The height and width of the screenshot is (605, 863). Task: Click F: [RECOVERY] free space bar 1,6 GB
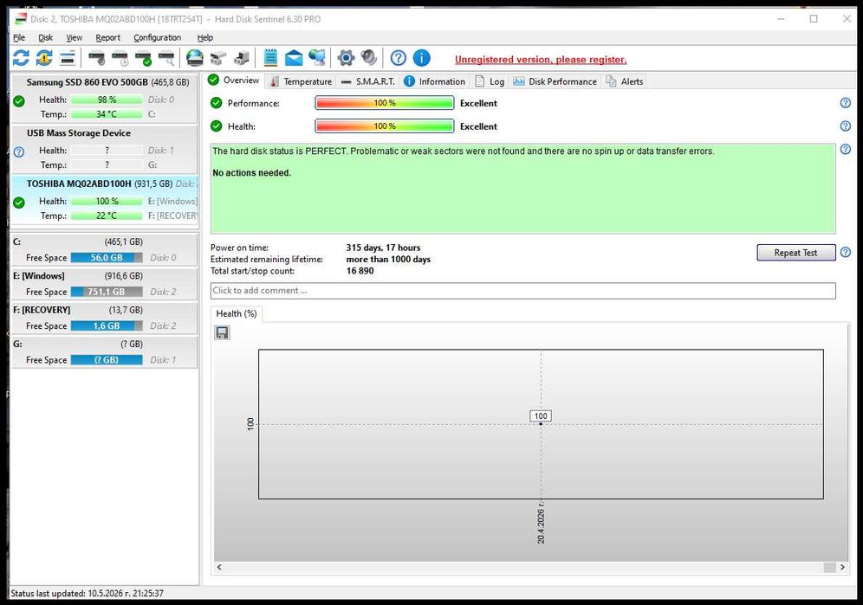click(x=107, y=325)
